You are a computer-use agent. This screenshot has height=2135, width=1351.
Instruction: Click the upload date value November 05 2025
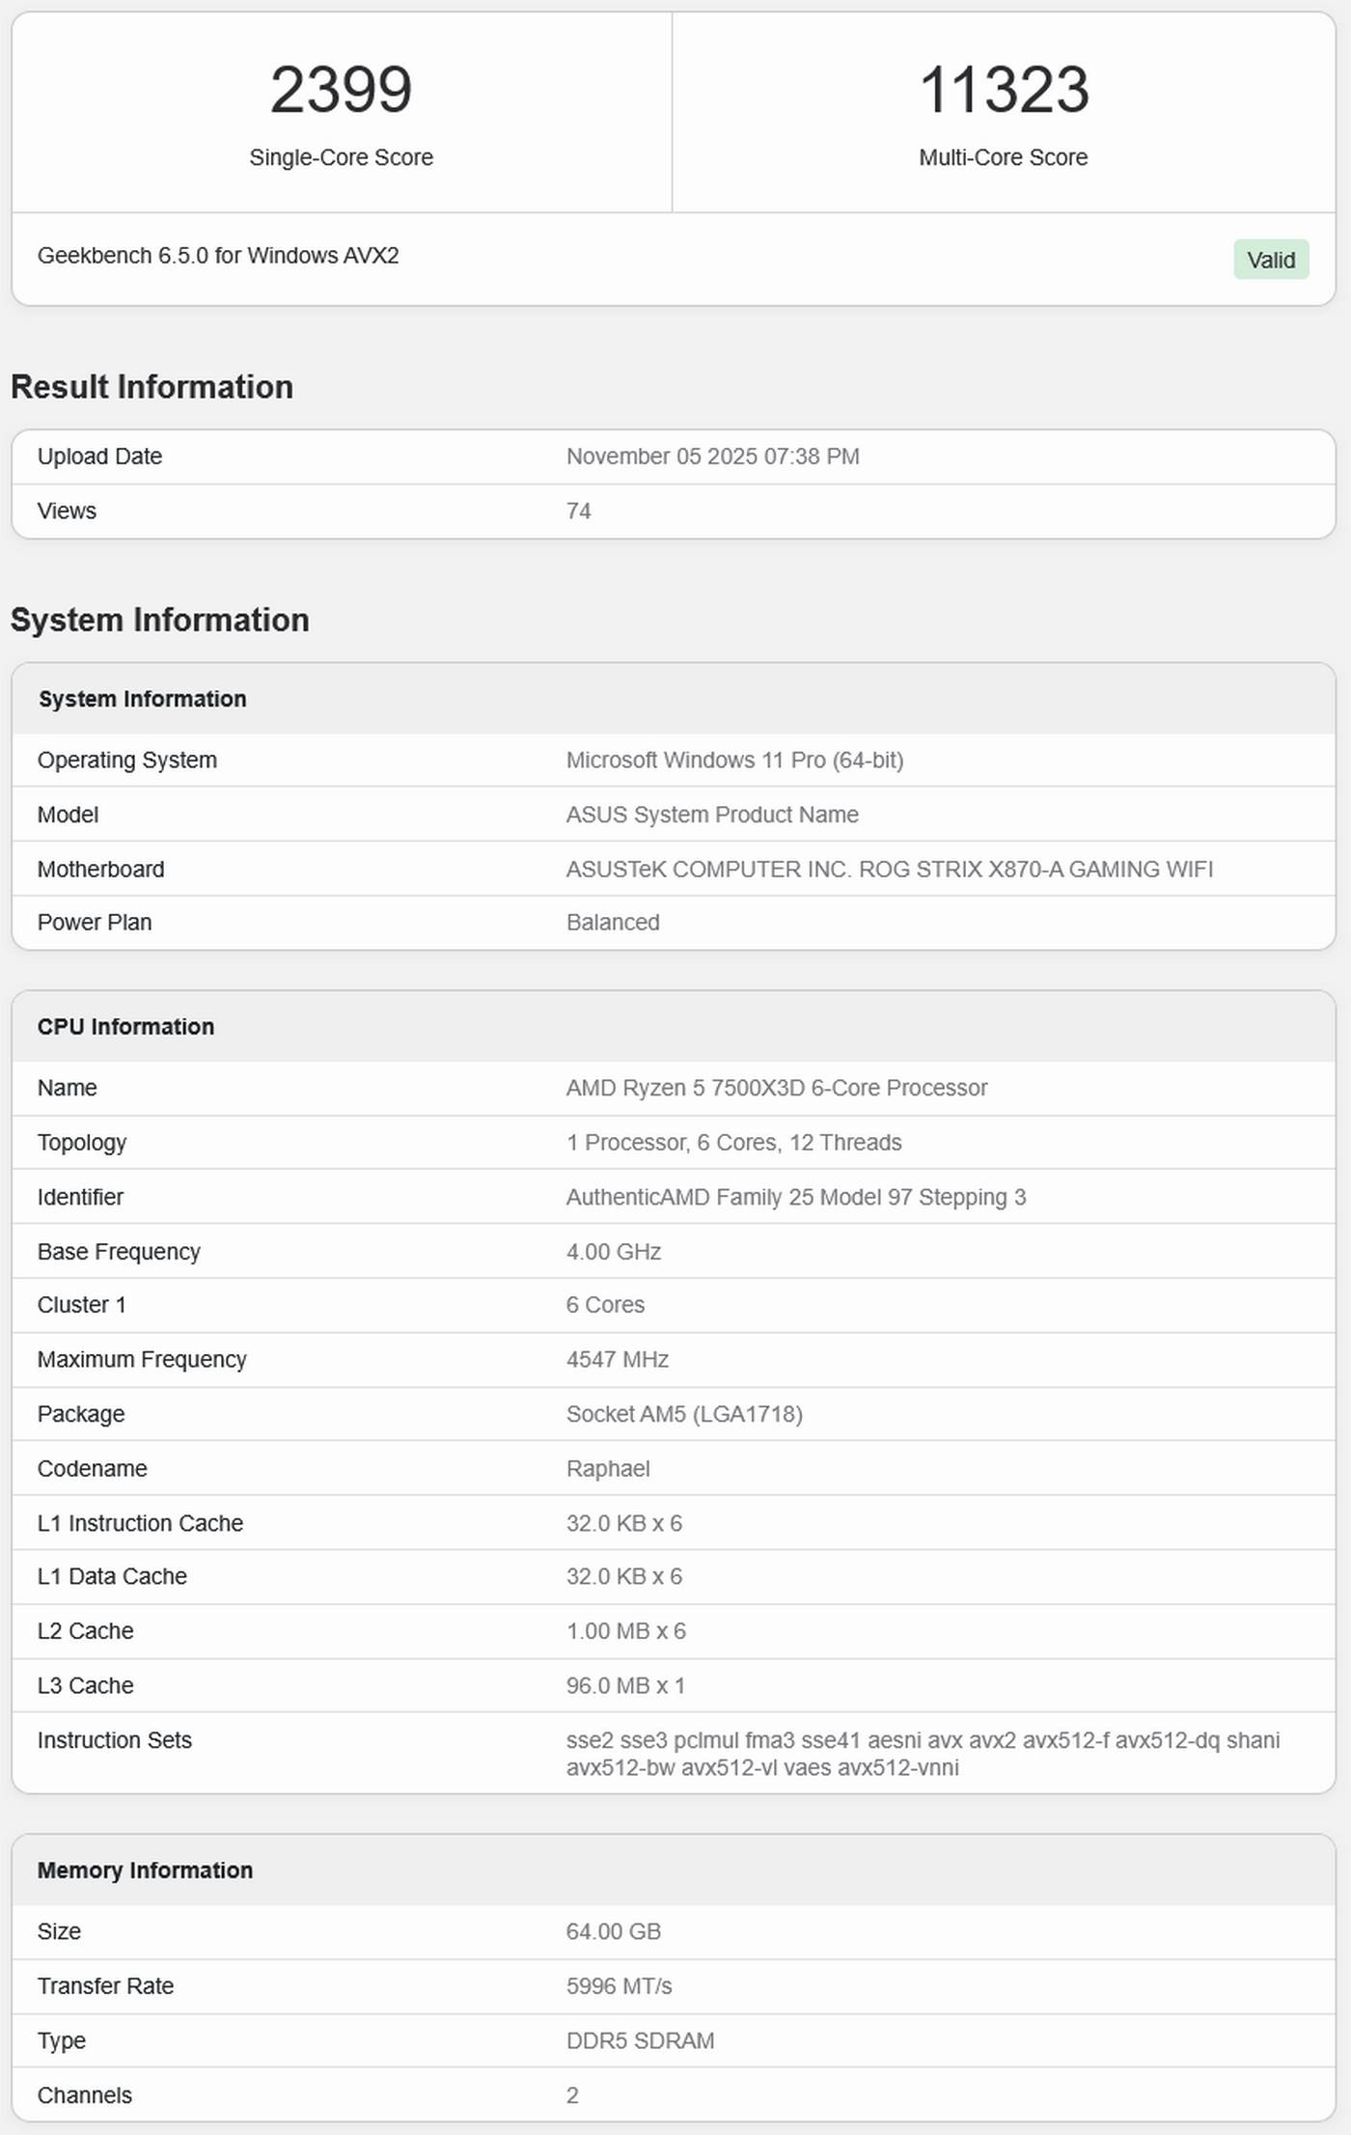point(712,457)
